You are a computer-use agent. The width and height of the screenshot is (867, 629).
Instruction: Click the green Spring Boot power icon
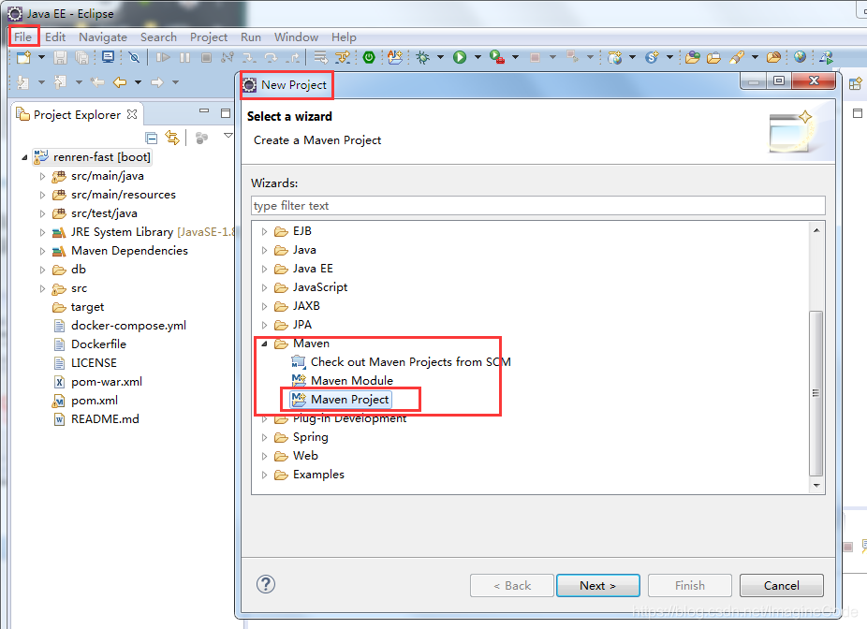[x=369, y=57]
